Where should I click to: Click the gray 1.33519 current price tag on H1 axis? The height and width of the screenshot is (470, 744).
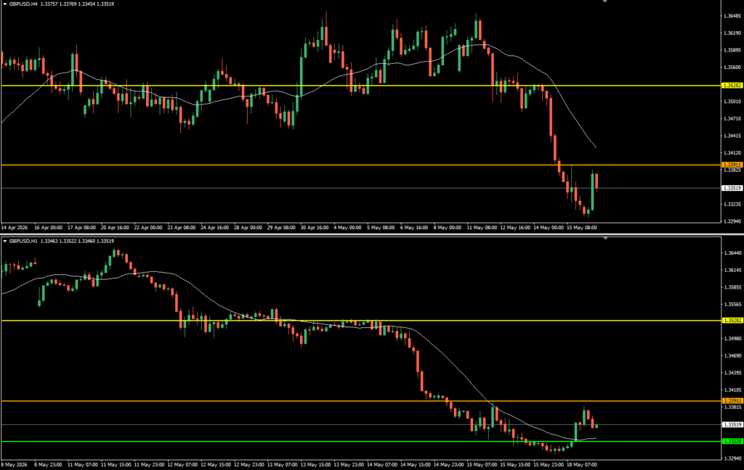732,425
